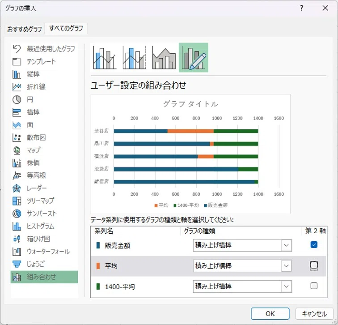Image resolution: width=338 pixels, height=325 pixels.
Task: Click the 縦棒 column chart icon
Action: click(17, 74)
